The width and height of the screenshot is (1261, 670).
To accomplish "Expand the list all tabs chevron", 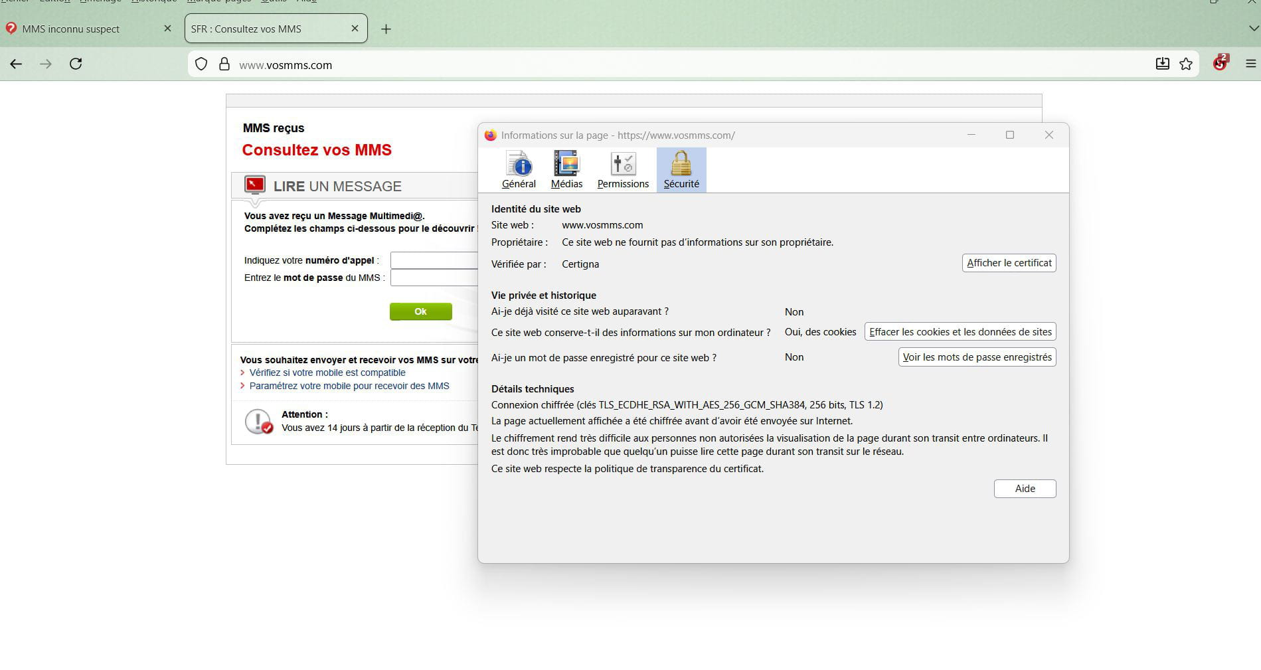I will [x=1254, y=29].
